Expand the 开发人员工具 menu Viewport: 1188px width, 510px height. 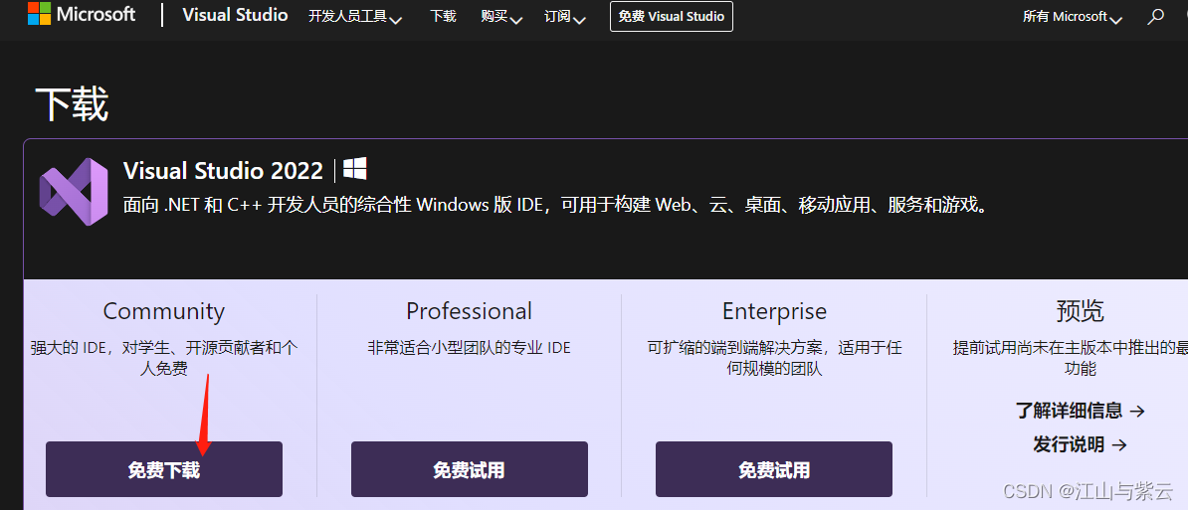tap(355, 17)
